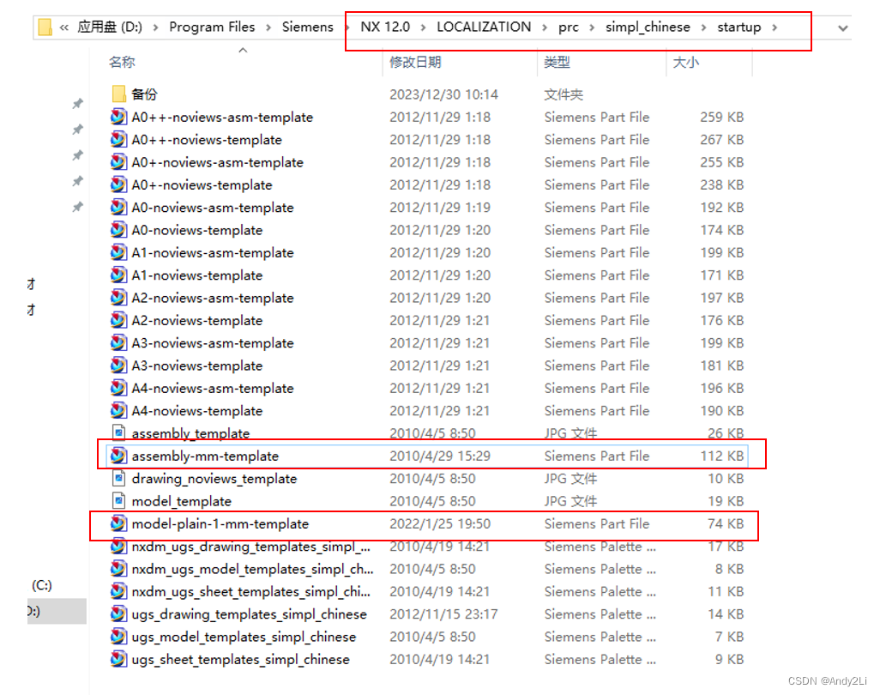
Task: Select the assembly-mm-template part file icon
Action: click(118, 456)
